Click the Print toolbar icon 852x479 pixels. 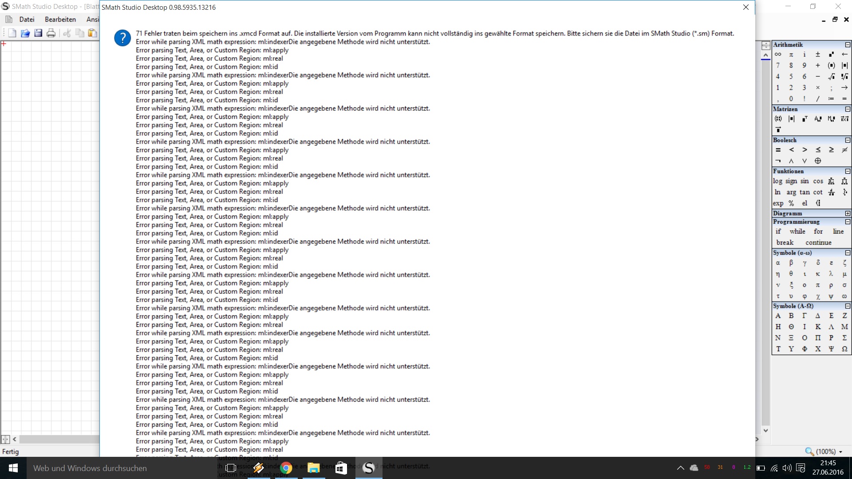pyautogui.click(x=51, y=33)
